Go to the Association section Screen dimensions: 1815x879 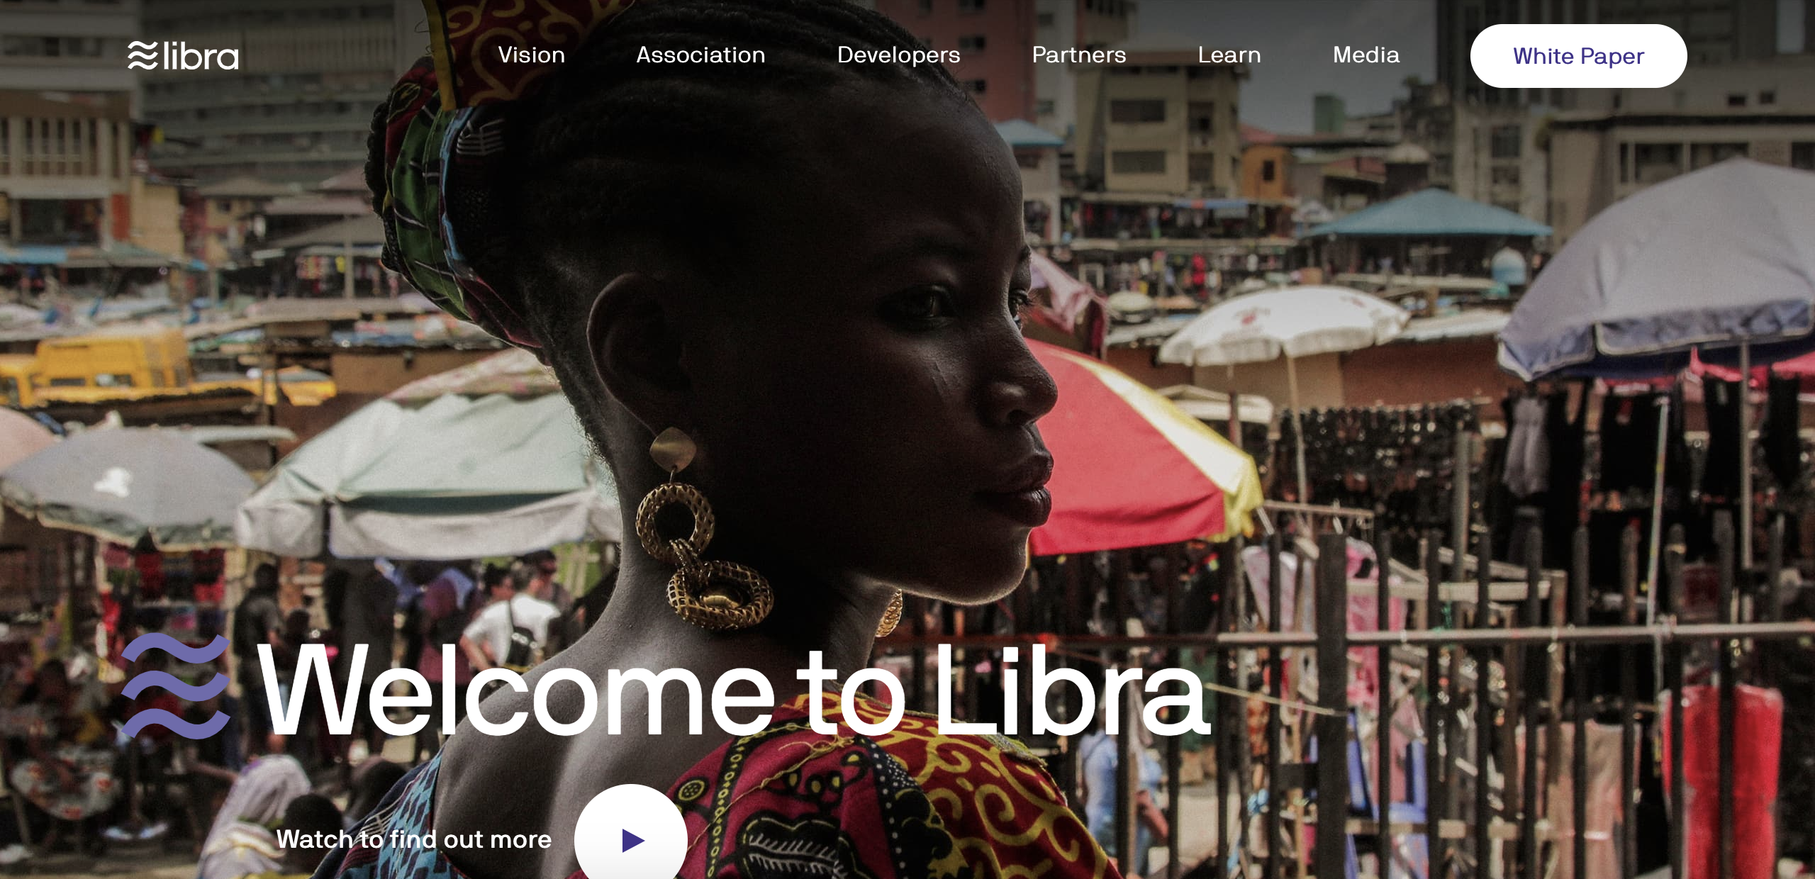click(x=700, y=55)
